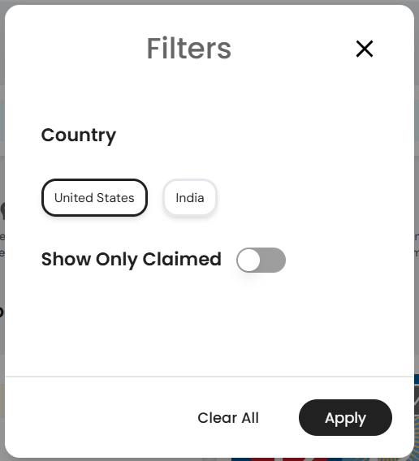
Task: Click the white knob of the Claimed switch
Action: [x=248, y=260]
